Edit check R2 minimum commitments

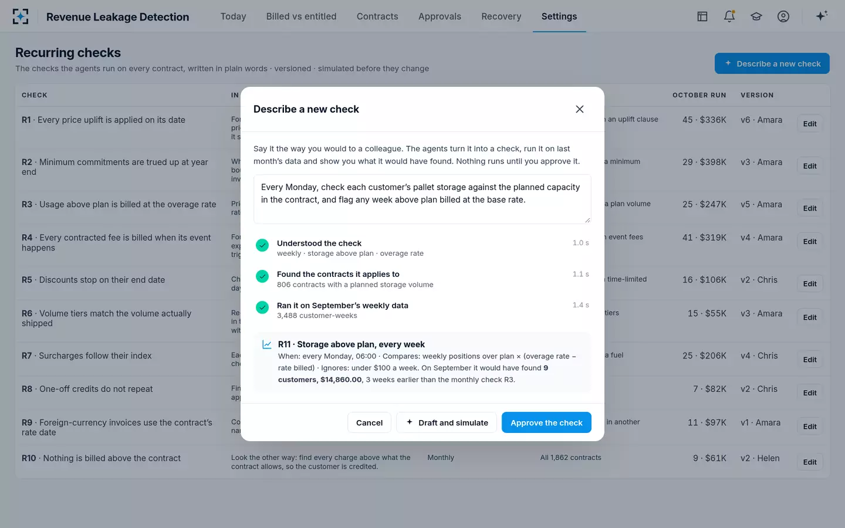[810, 166]
